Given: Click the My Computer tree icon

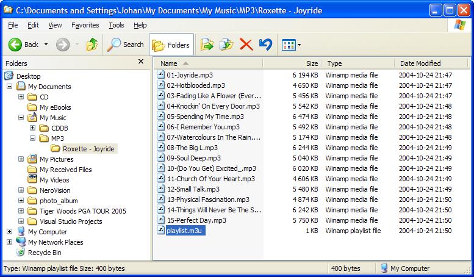Looking at the screenshot, I should (x=21, y=232).
